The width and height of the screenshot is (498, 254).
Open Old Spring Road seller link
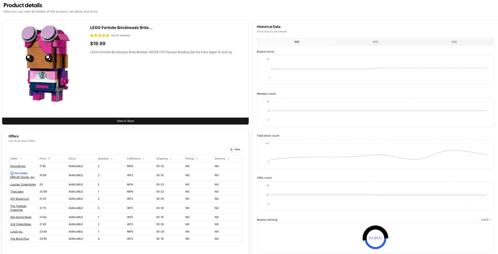click(20, 217)
